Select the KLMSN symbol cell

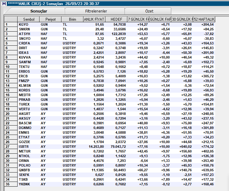29,85
